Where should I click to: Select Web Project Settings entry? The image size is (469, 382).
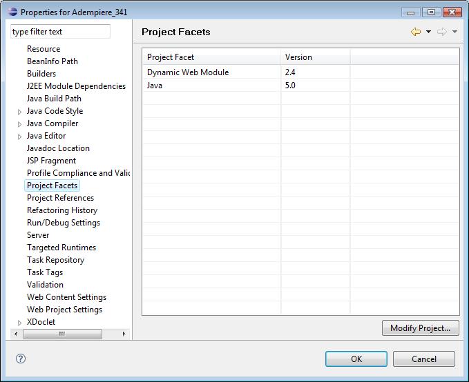point(65,310)
